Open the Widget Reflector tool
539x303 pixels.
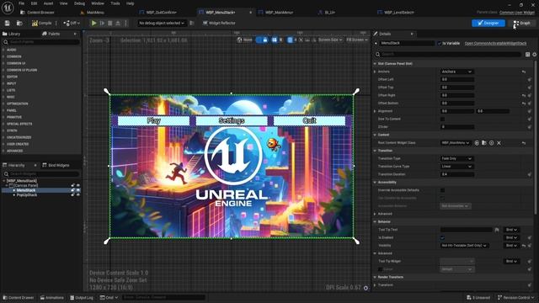pyautogui.click(x=219, y=23)
